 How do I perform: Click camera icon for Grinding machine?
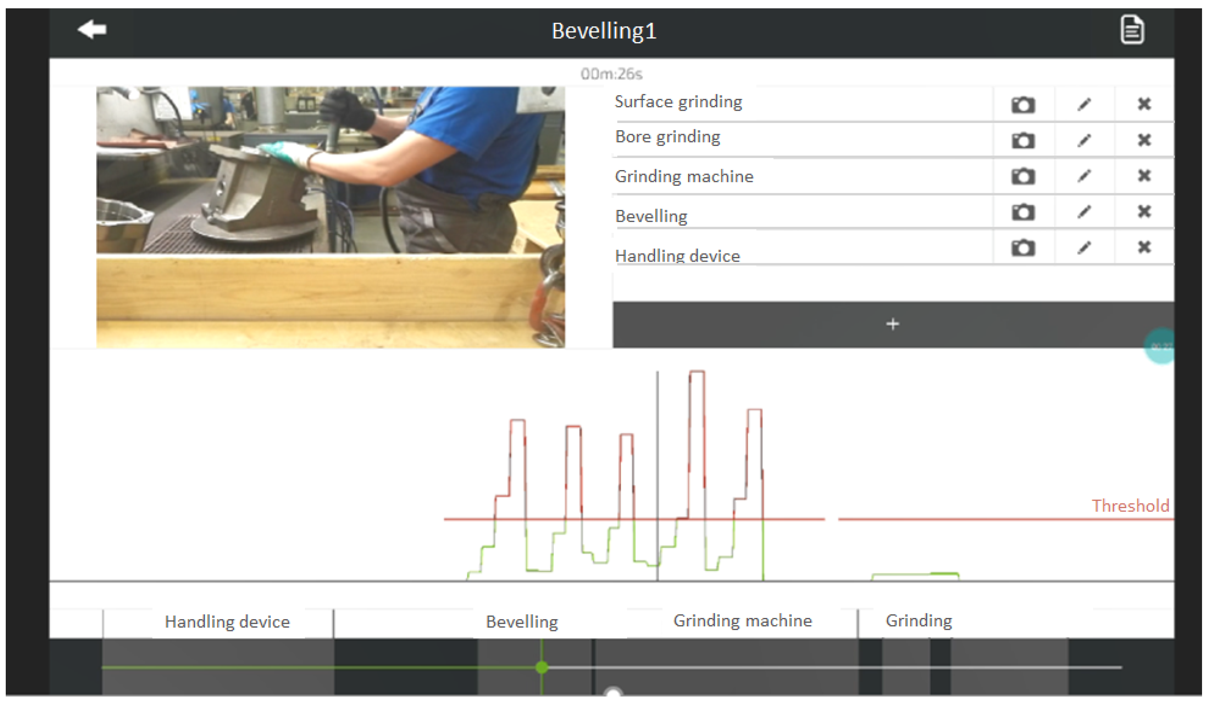pos(1023,176)
